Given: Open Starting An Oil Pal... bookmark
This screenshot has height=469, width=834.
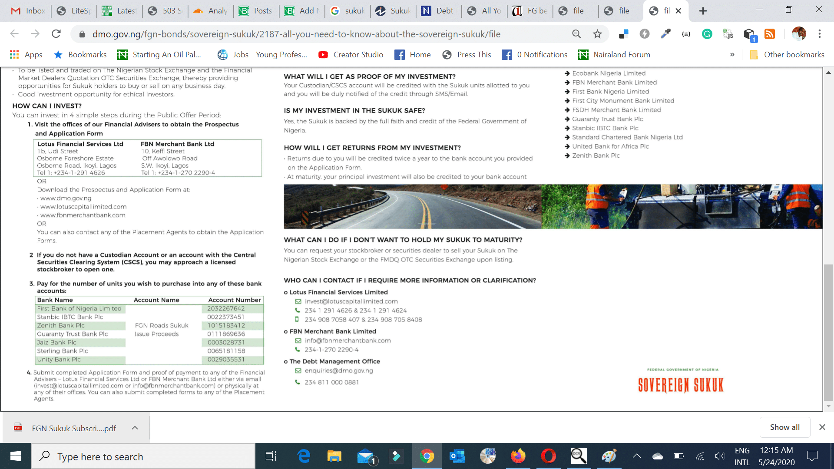Looking at the screenshot, I should 159,55.
